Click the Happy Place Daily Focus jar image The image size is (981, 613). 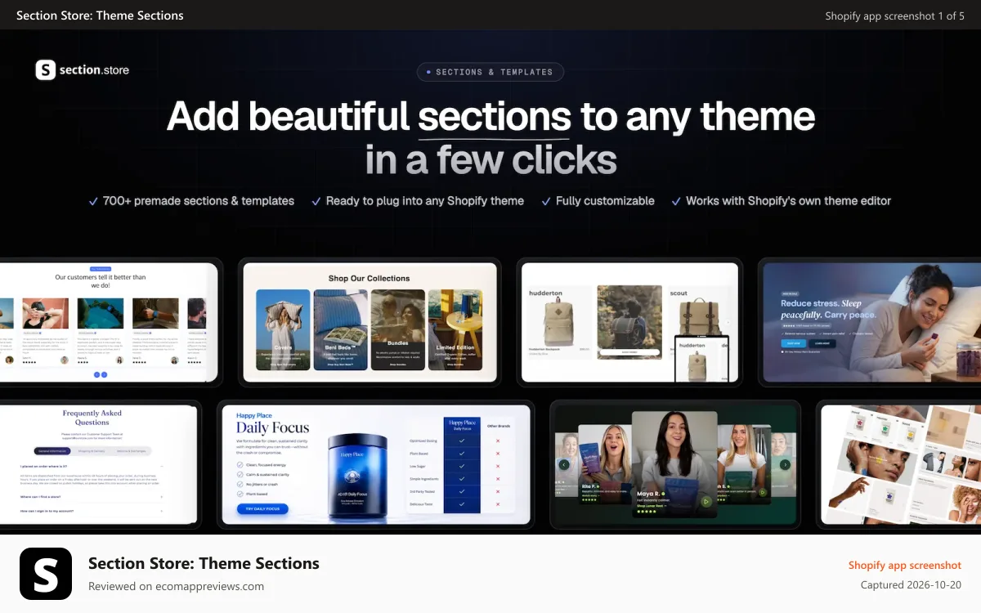click(358, 476)
